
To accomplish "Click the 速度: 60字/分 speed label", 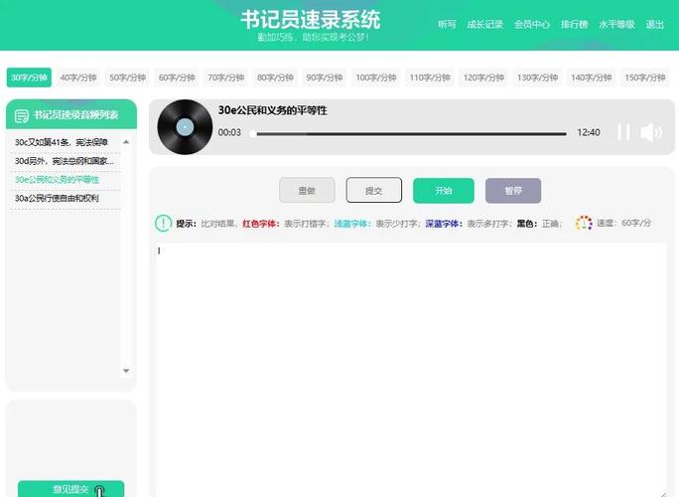I will click(623, 223).
